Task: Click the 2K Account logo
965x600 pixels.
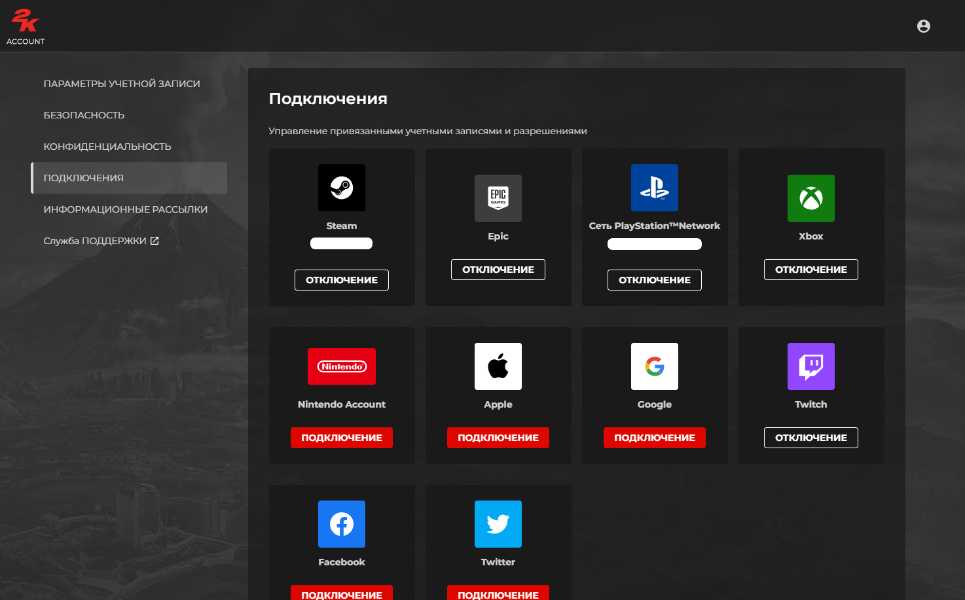Action: pyautogui.click(x=26, y=27)
